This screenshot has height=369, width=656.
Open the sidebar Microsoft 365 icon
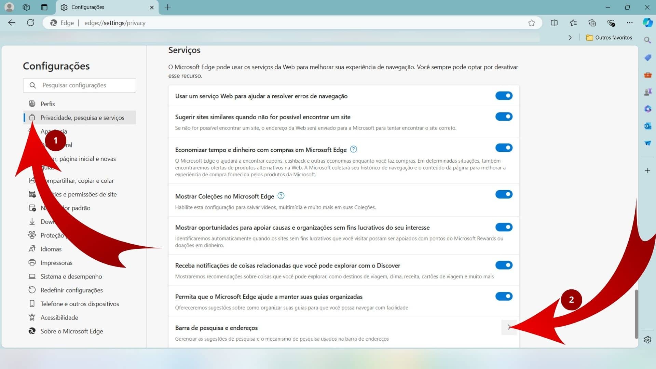coord(647,109)
